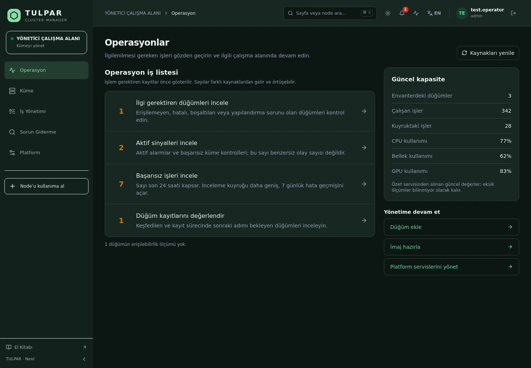Click the search field Sayfa veya node ara

tap(330, 13)
